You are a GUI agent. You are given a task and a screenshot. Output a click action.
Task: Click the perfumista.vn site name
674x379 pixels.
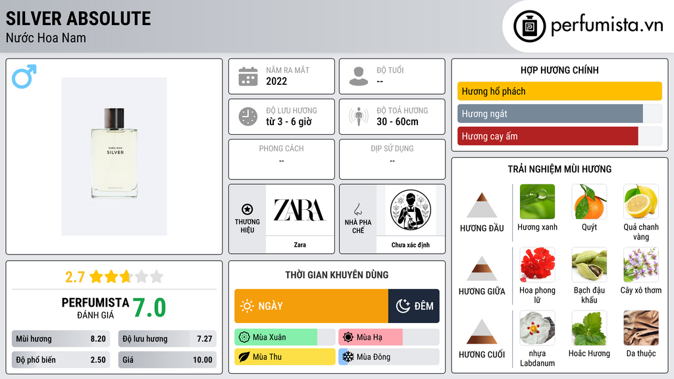coord(607,26)
